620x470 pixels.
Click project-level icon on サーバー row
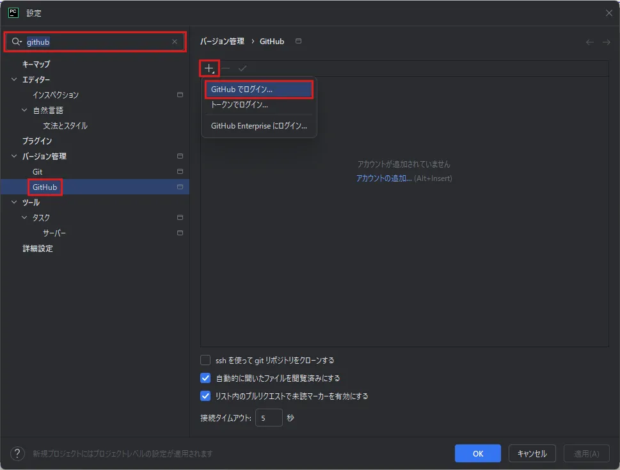coord(180,233)
